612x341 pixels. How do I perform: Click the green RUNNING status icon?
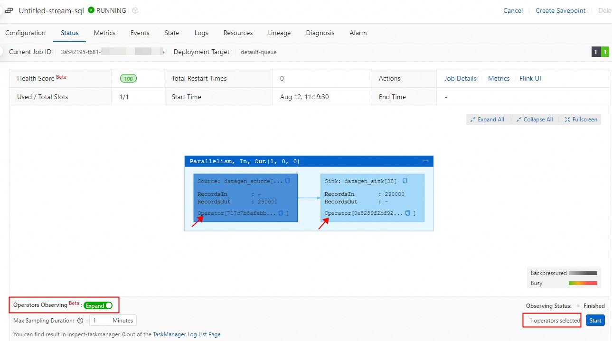pos(91,10)
